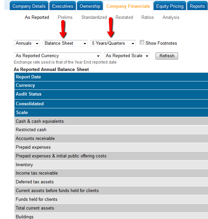Click the Income tax receivable row
208x219 pixels.
(x=111, y=173)
